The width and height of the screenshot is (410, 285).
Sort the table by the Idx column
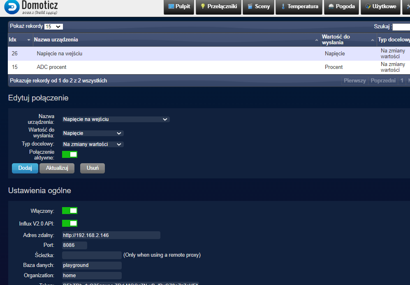click(20, 40)
